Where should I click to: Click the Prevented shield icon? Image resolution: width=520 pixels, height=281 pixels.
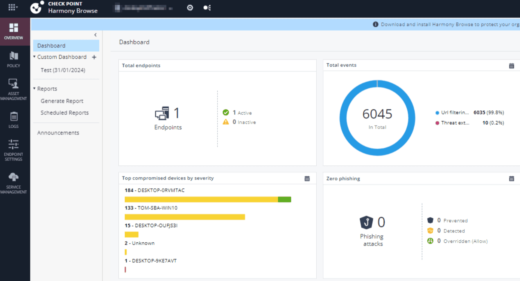click(x=430, y=220)
